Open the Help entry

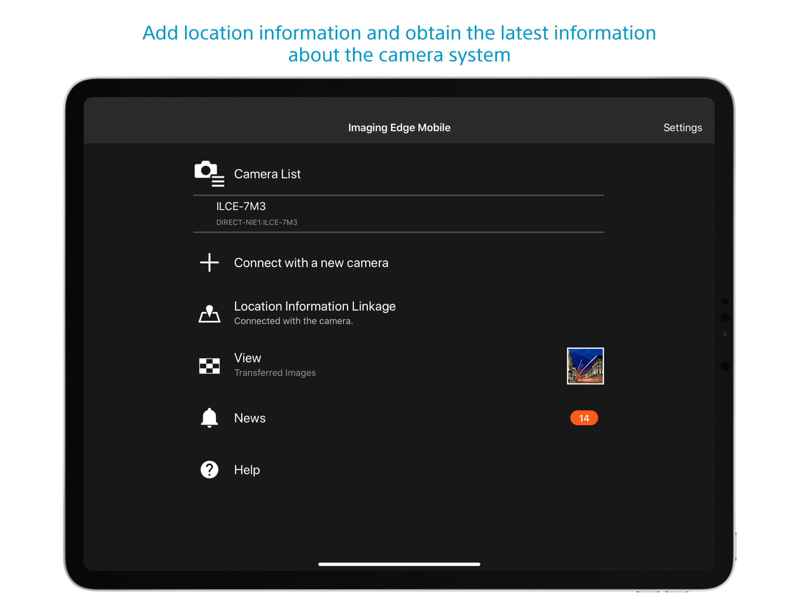pos(247,470)
